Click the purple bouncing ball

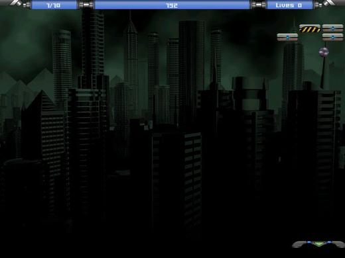point(324,52)
